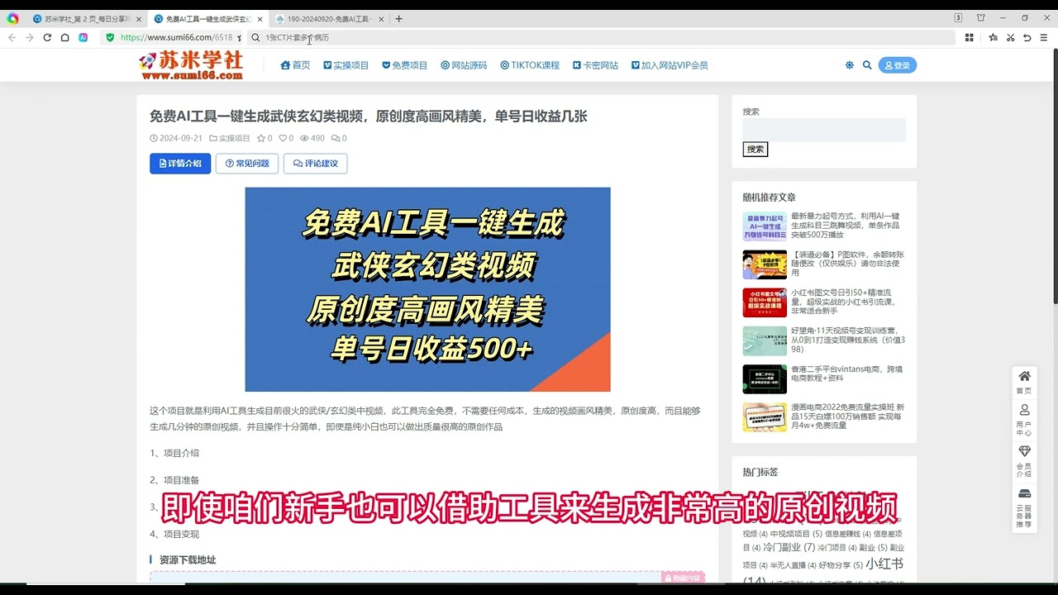The image size is (1058, 595).
Task: Click thumbnail of 最新暴力起号方式 article
Action: pyautogui.click(x=765, y=226)
